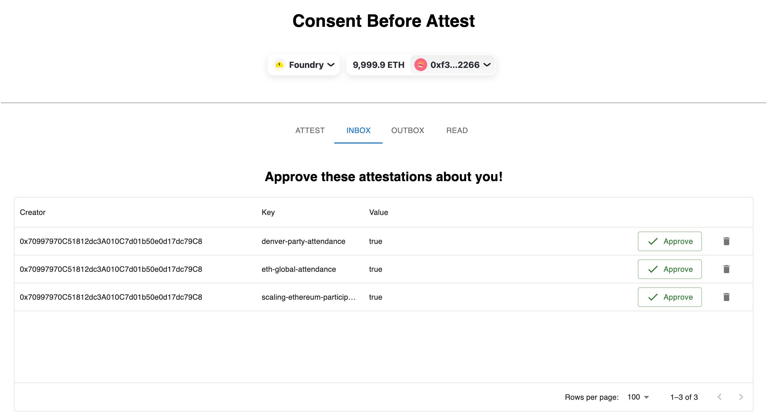The image size is (769, 418).
Task: Click the eth-global-attendance key cell
Action: point(299,269)
